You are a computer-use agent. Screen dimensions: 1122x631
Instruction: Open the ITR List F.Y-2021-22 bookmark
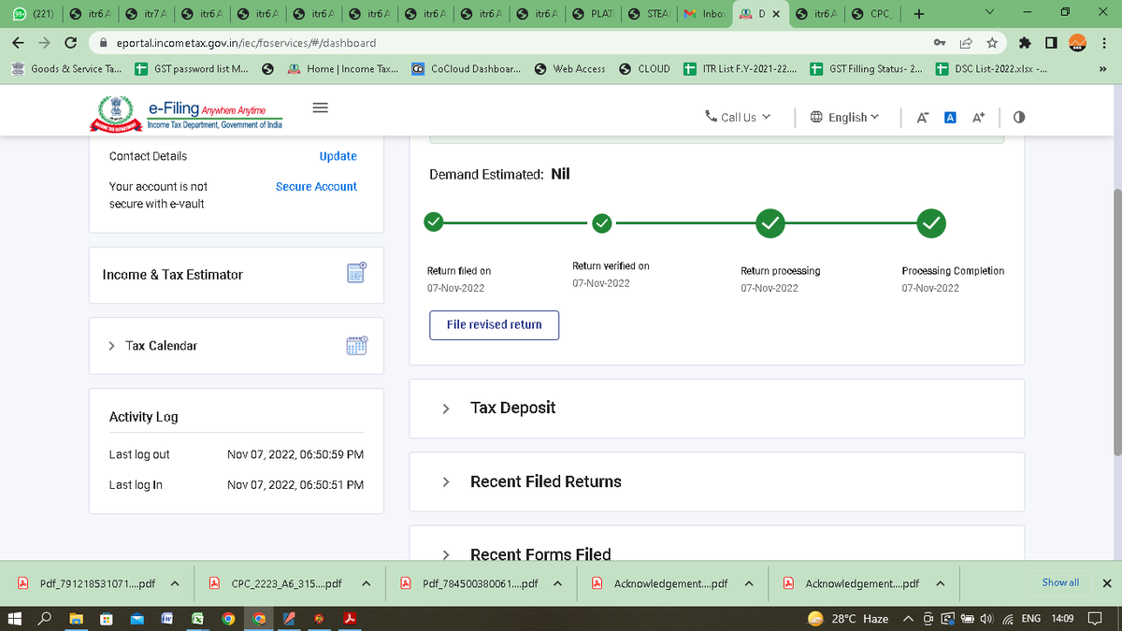pyautogui.click(x=741, y=68)
